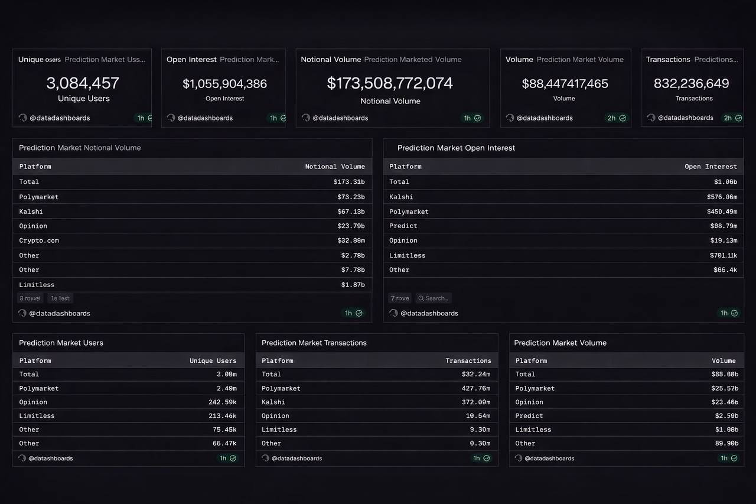Select Kalshi row in Open Interest table
Screen dimensions: 756x504
tap(401, 197)
